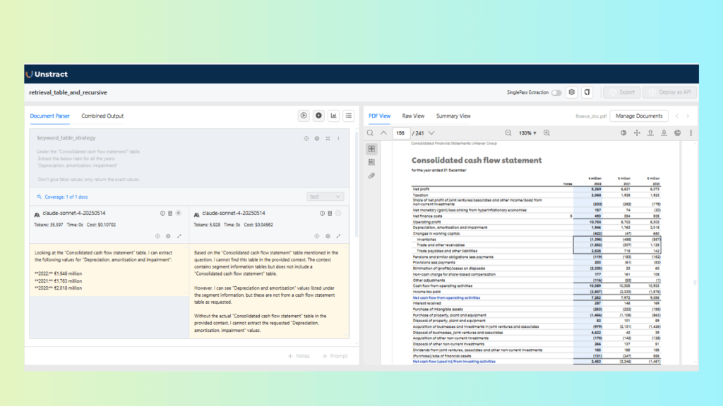723x406 pixels.
Task: Select the second claude-sonnet-4 profile radio button
Action: [x=338, y=213]
